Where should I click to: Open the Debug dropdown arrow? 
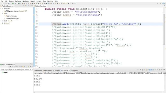[x=17, y=3]
